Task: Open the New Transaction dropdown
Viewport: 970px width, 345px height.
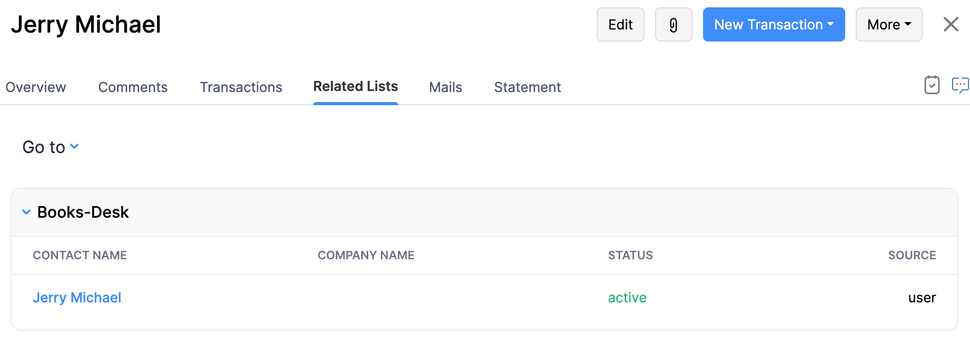Action: [x=773, y=24]
